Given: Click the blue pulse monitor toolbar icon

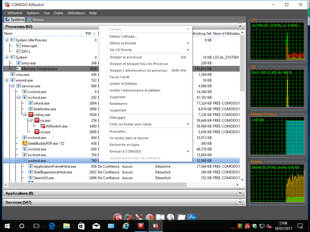Looking at the screenshot, I should tap(192, 217).
